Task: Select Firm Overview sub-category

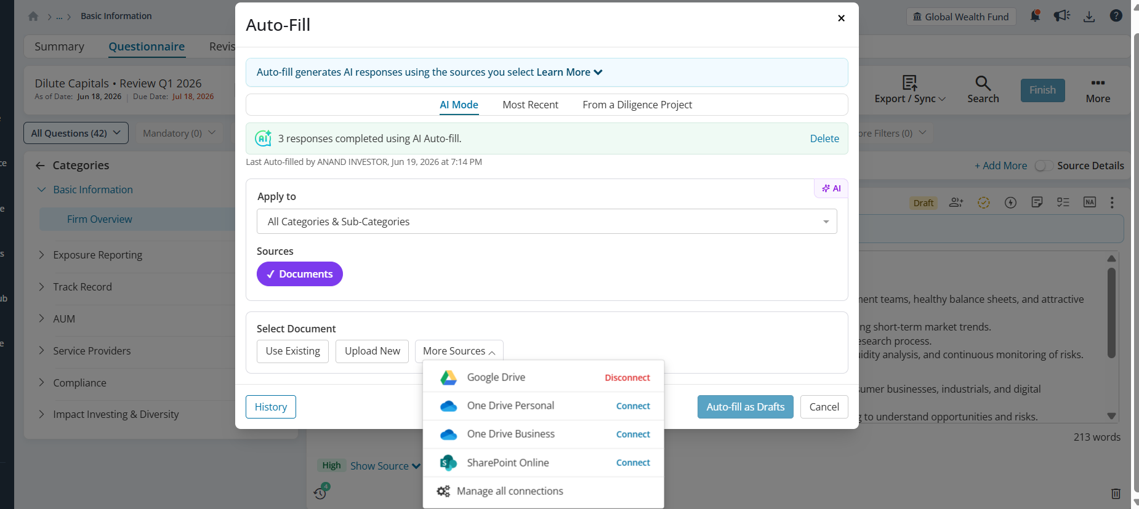Action: [x=100, y=219]
